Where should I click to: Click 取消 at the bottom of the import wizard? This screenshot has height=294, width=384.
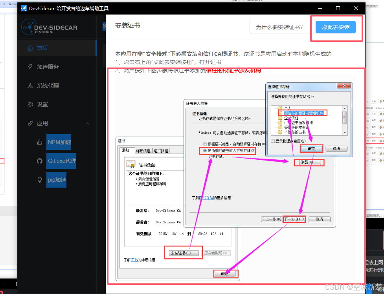[320, 219]
